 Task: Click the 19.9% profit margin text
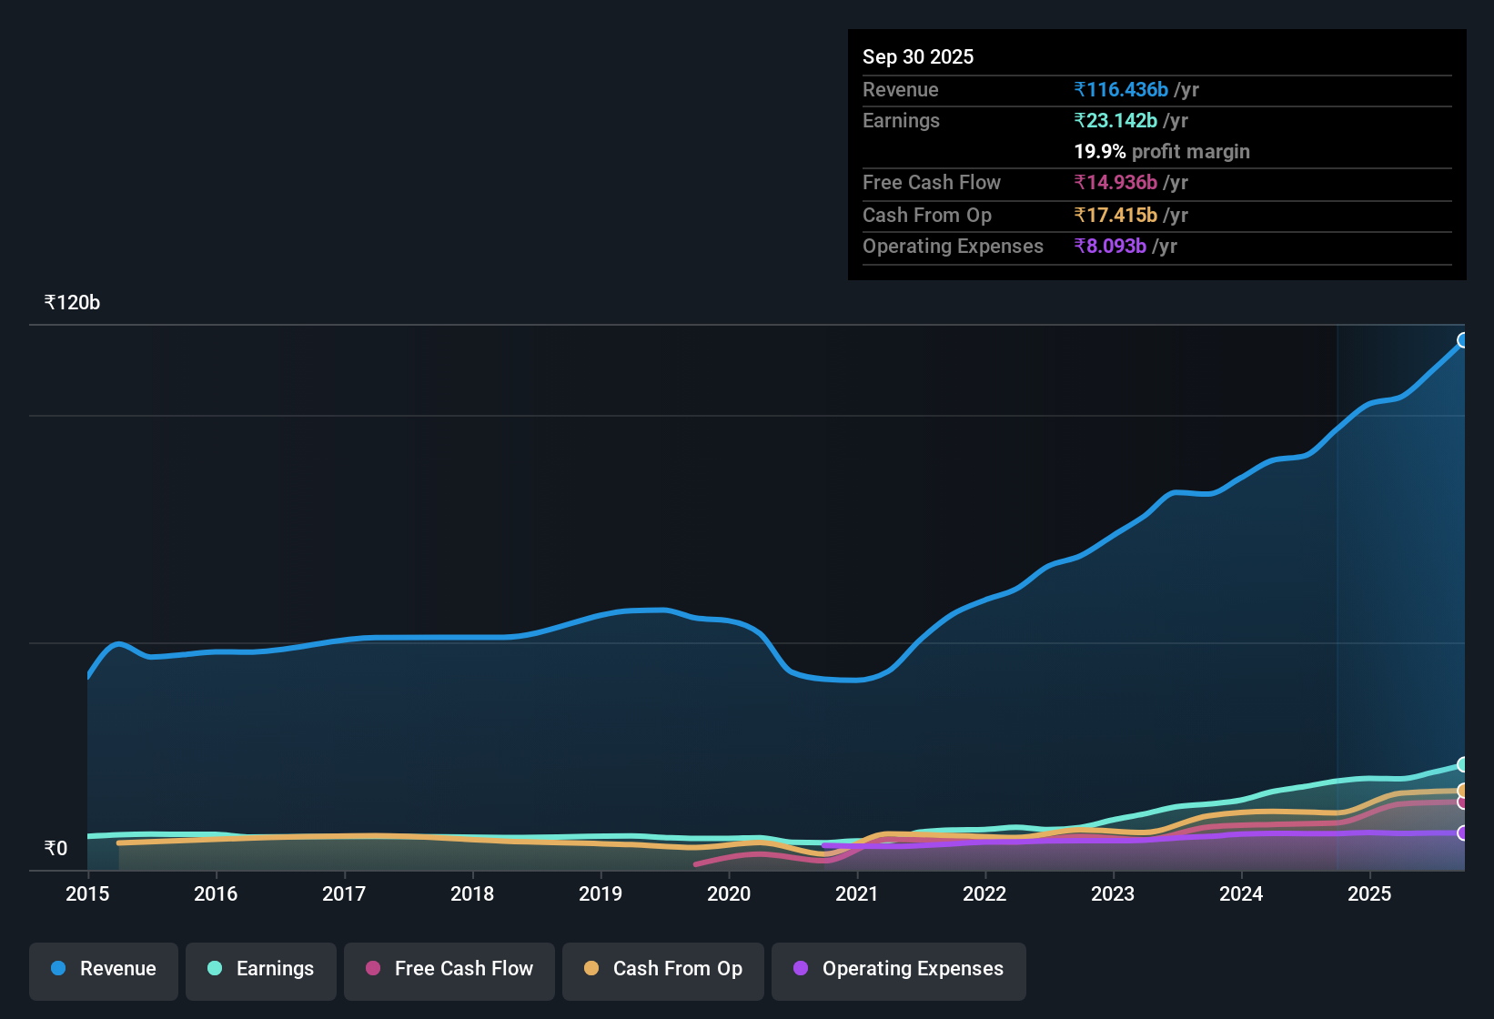pyautogui.click(x=1162, y=152)
